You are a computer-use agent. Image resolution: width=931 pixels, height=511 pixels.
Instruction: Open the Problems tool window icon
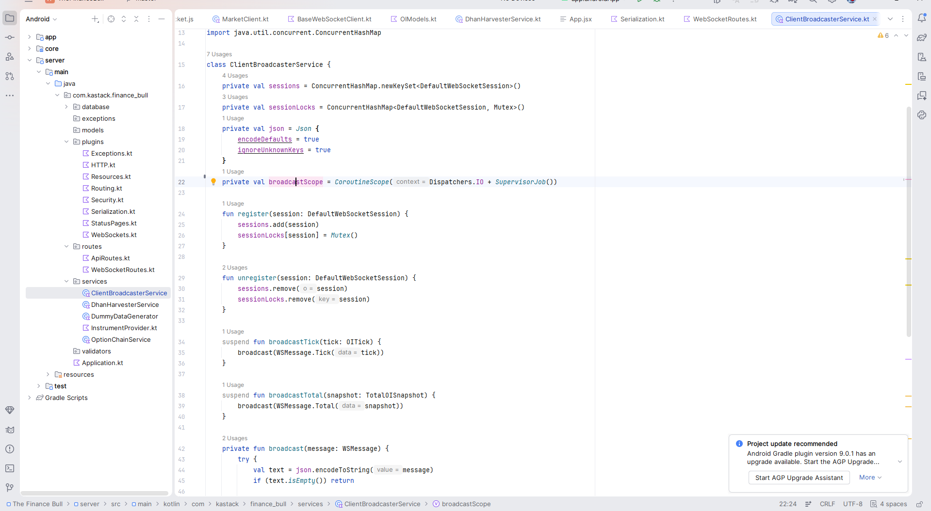(10, 449)
